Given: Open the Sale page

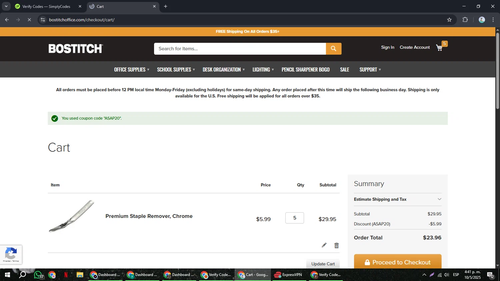Looking at the screenshot, I should coord(345,70).
